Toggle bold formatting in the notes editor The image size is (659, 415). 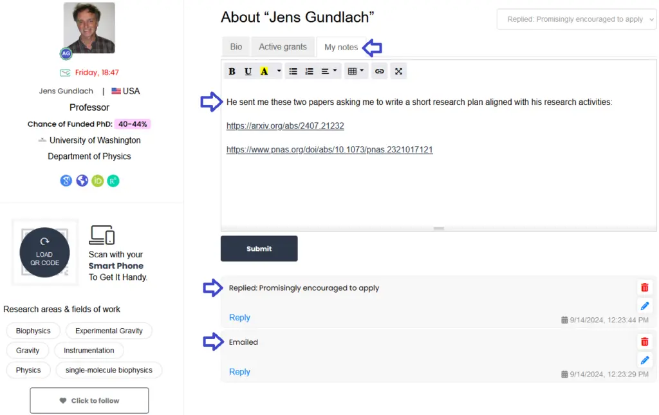(232, 71)
